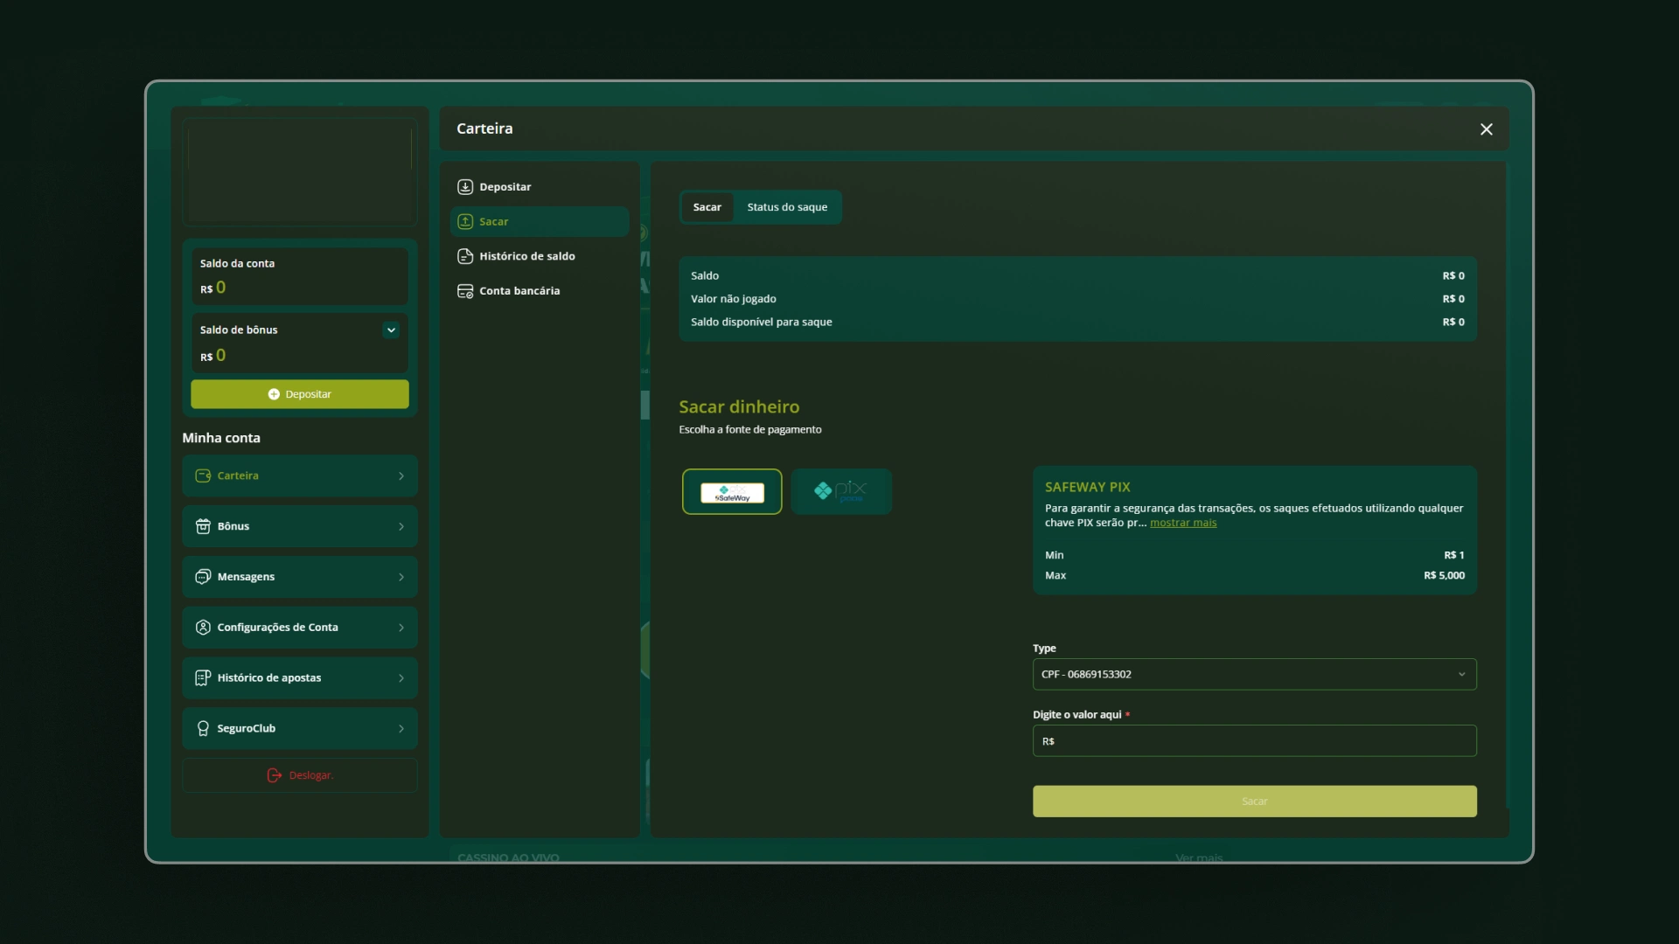Image resolution: width=1679 pixels, height=944 pixels.
Task: Click the Min R$ 1 value
Action: click(x=1453, y=555)
